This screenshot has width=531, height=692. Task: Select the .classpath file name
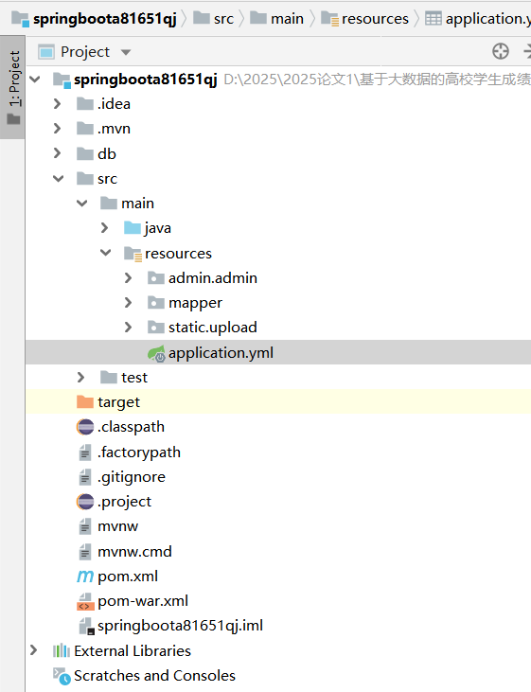131,427
